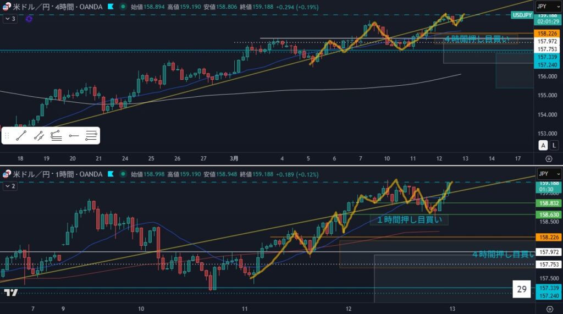The height and width of the screenshot is (314, 563).
Task: Click the purple indicator icon in upper chart
Action: point(29,19)
